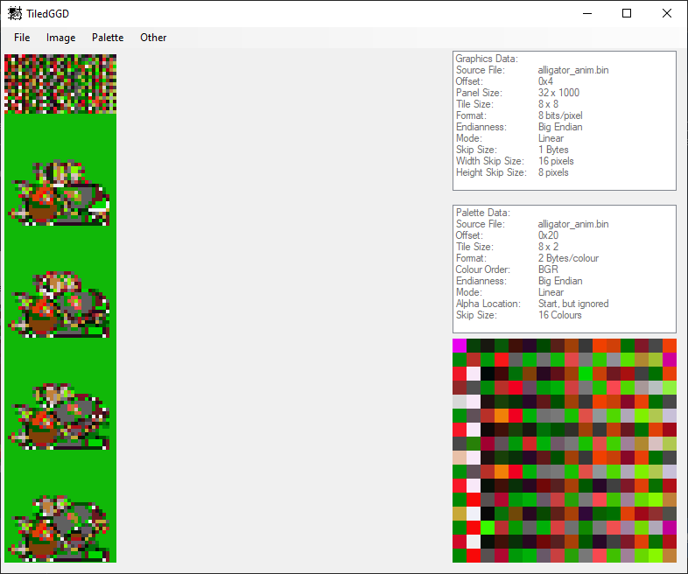Close the TiledGGD window
The image size is (688, 574).
(666, 14)
